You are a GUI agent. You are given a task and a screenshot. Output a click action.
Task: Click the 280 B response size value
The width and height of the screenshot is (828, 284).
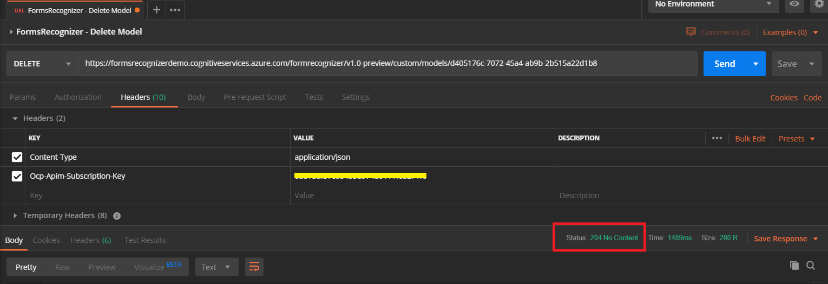click(x=728, y=238)
